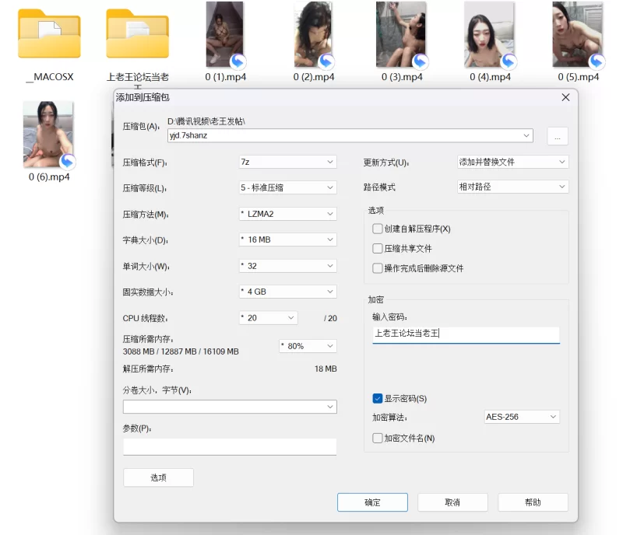The height and width of the screenshot is (535, 623).
Task: Enable the 压缩共享文件 checkbox
Action: [x=378, y=249]
